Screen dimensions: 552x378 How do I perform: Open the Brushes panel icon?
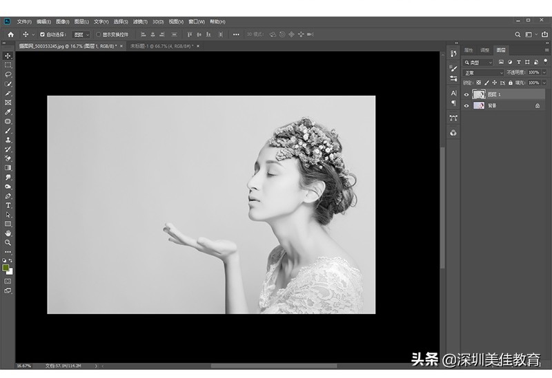[453, 68]
